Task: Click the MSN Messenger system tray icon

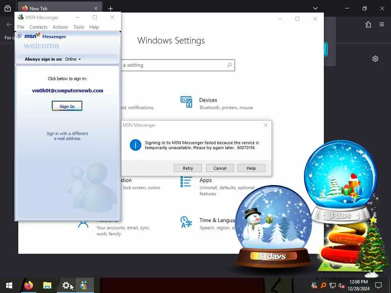Action: (x=314, y=285)
